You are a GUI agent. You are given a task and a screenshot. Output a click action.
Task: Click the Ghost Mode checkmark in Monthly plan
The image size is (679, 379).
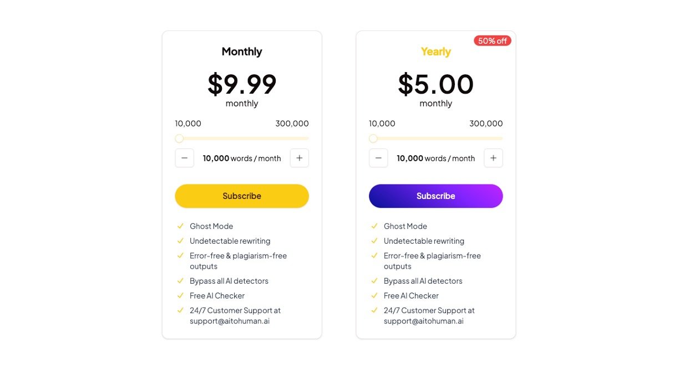(180, 226)
